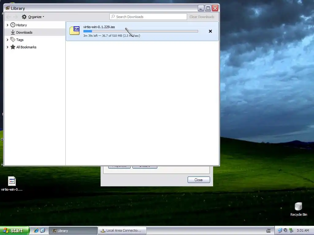
Task: Open the Windows start menu
Action: (15, 230)
